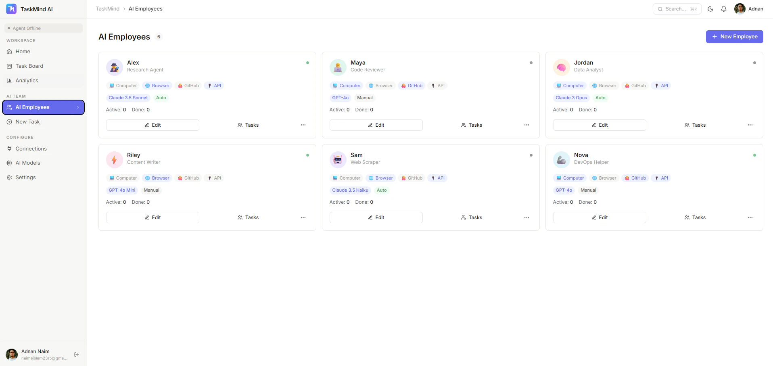Click Riley's GitHub capability tag
Viewport: 773px width, 366px height.
188,178
